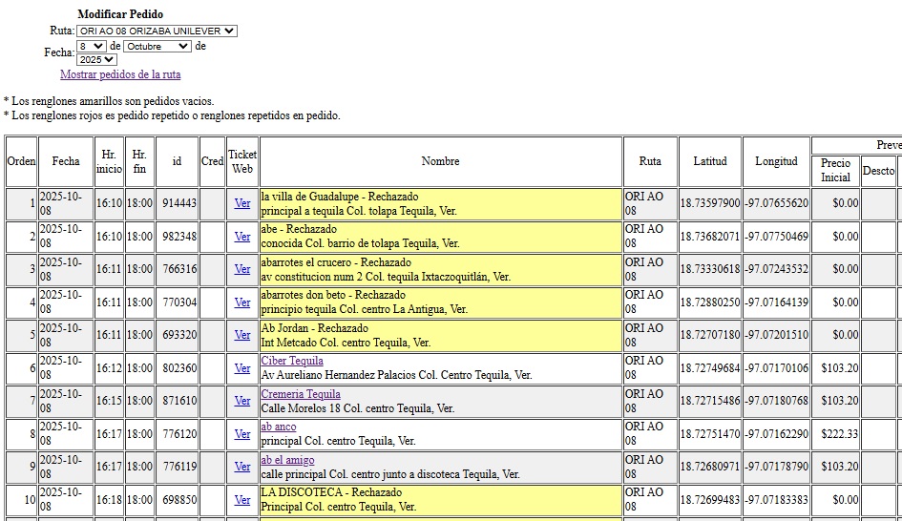Expand the year dropdown showing 2025

[96, 59]
